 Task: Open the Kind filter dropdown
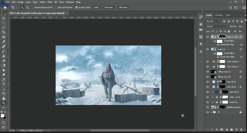(x=213, y=21)
